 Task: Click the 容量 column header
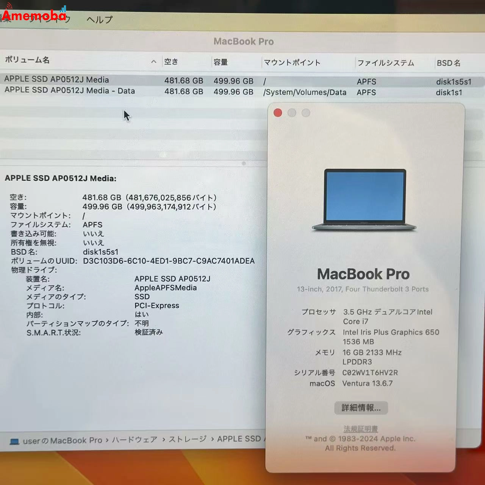point(221,62)
